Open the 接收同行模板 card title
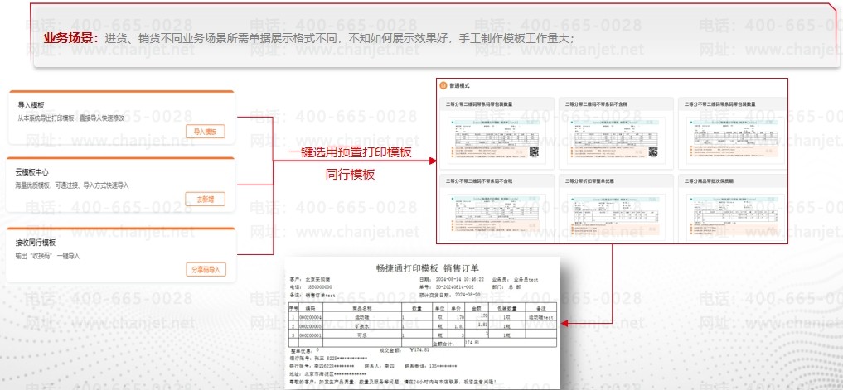This screenshot has height=390, width=843. tap(36, 243)
